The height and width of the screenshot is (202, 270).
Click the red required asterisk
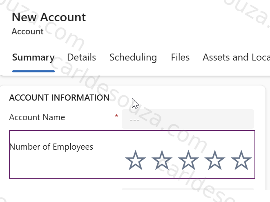click(x=116, y=117)
